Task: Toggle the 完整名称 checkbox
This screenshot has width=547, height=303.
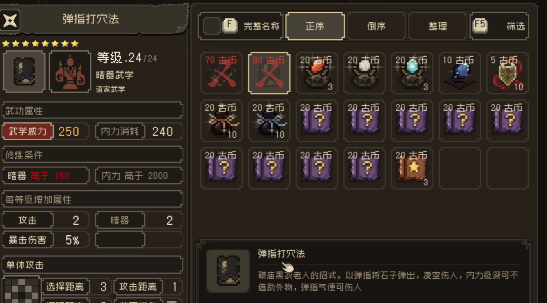Action: pos(212,26)
